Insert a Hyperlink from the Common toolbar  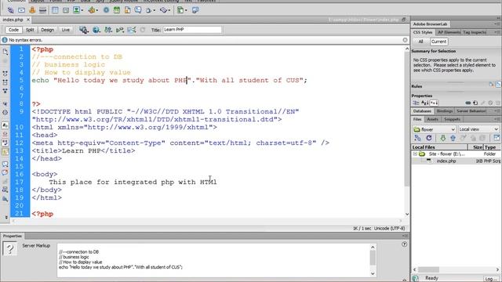click(10, 10)
